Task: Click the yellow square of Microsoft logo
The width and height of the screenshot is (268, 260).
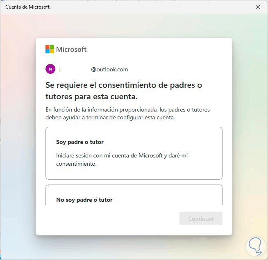Action: (52, 51)
